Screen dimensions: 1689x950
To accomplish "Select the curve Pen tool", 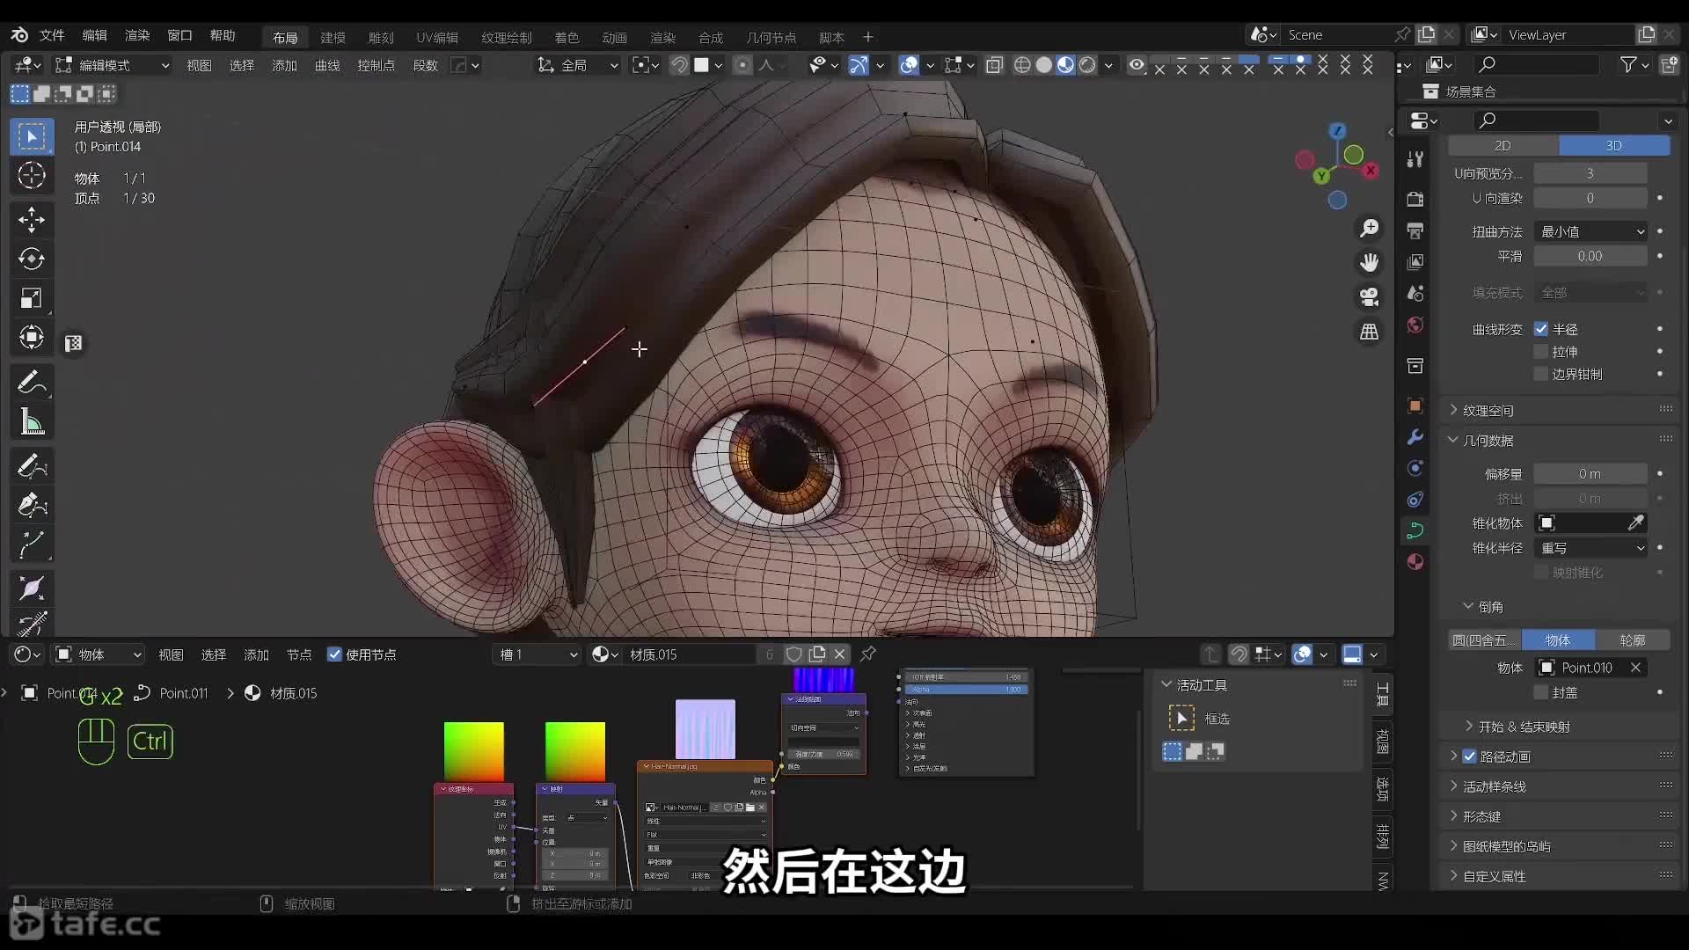I will 32,505.
